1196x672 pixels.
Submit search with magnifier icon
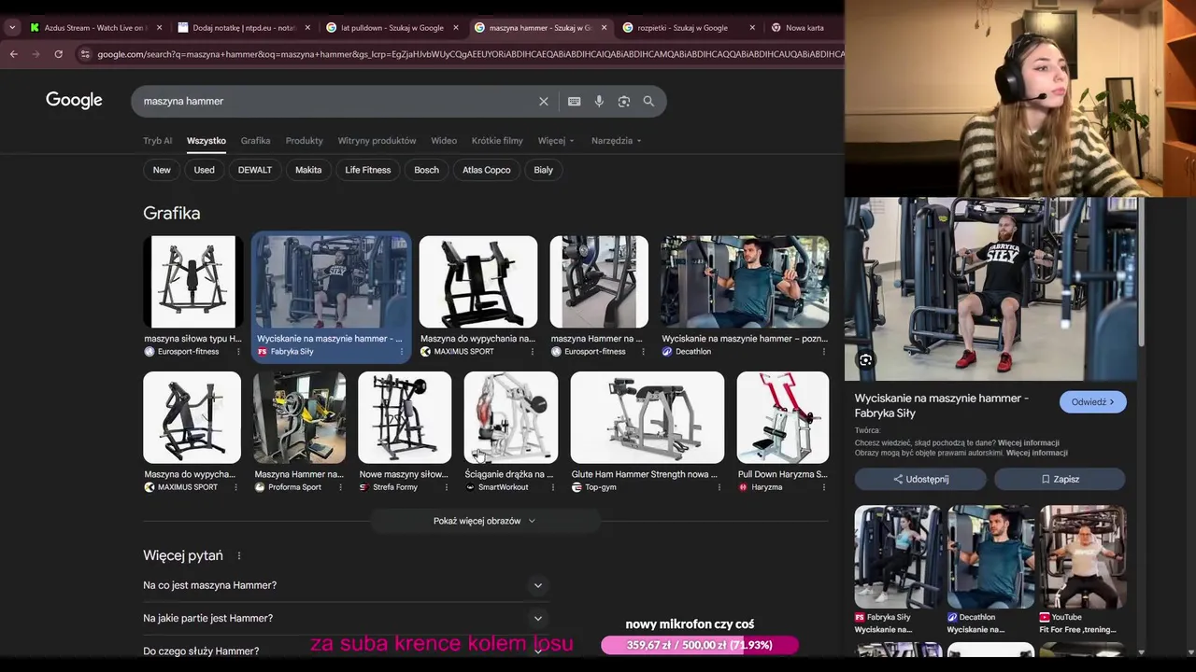point(648,101)
